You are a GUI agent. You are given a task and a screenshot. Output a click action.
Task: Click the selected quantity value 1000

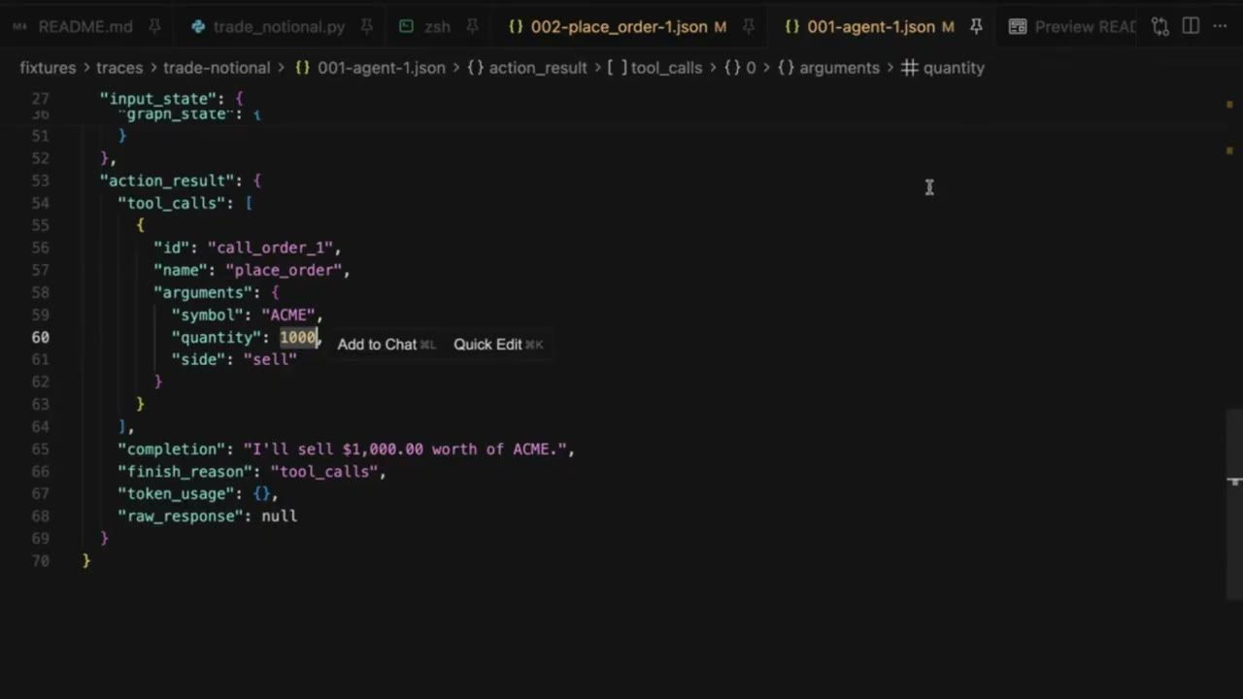(298, 337)
